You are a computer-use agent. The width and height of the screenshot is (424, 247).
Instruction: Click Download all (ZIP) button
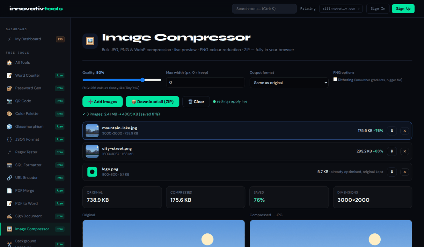152,102
